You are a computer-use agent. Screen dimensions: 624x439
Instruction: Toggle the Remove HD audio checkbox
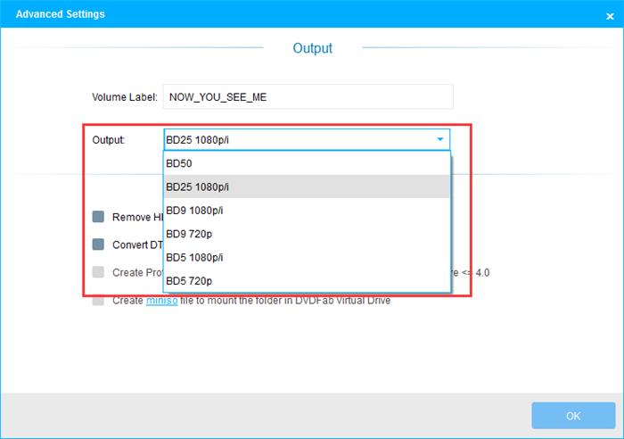[x=98, y=217]
